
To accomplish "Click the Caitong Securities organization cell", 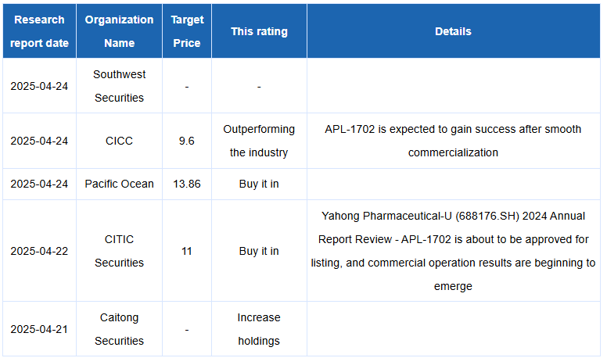I will pyautogui.click(x=119, y=329).
